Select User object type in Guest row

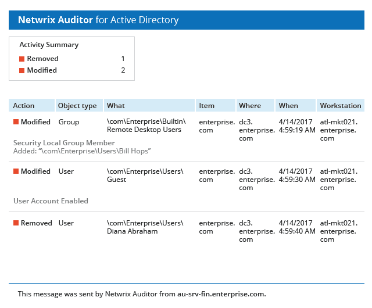66,171
